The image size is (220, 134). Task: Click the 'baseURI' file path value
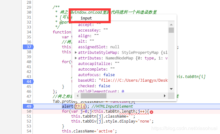point(133,80)
